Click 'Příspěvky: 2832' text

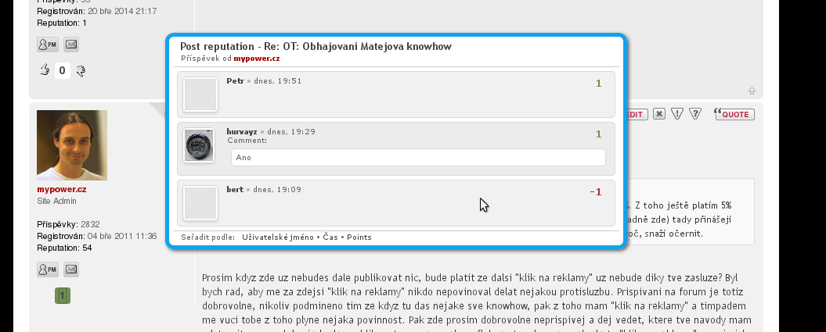[x=68, y=224]
